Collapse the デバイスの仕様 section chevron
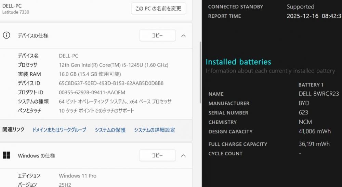 pyautogui.click(x=183, y=35)
